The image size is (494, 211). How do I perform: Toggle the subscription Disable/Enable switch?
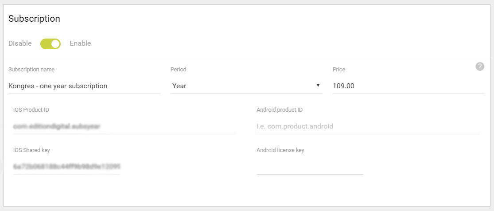coord(51,44)
